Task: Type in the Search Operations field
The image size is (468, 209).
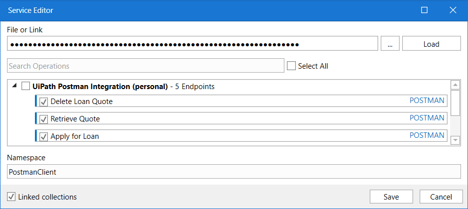Action: 145,66
